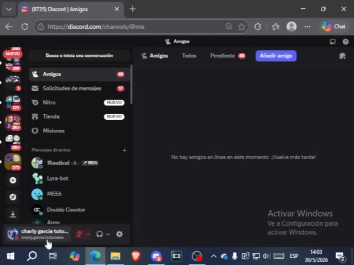Add page to favorites star icon

[x=242, y=26]
